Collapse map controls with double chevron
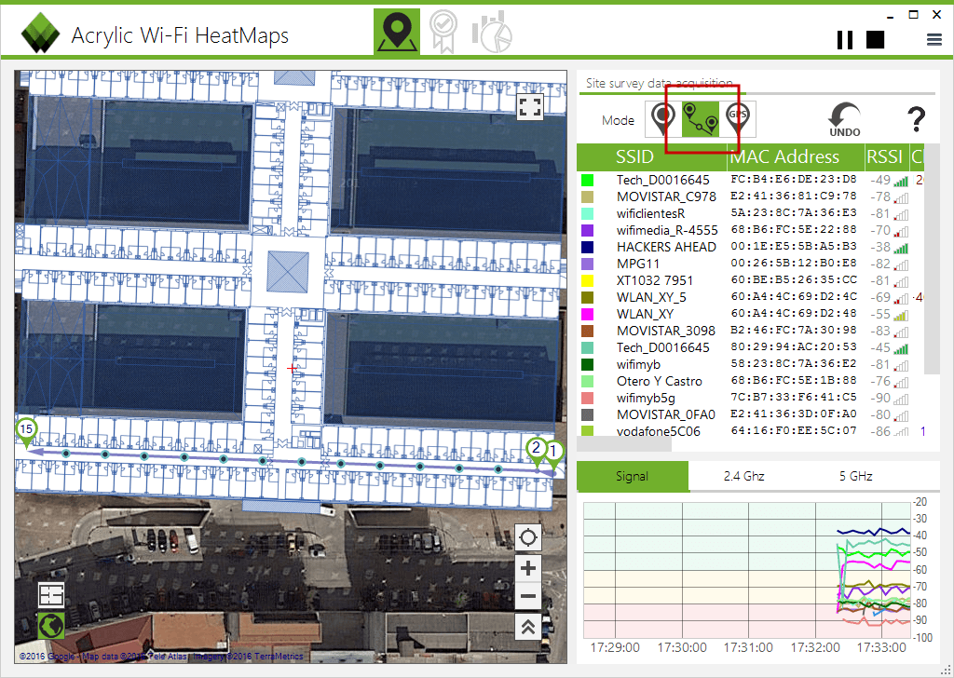 (528, 627)
